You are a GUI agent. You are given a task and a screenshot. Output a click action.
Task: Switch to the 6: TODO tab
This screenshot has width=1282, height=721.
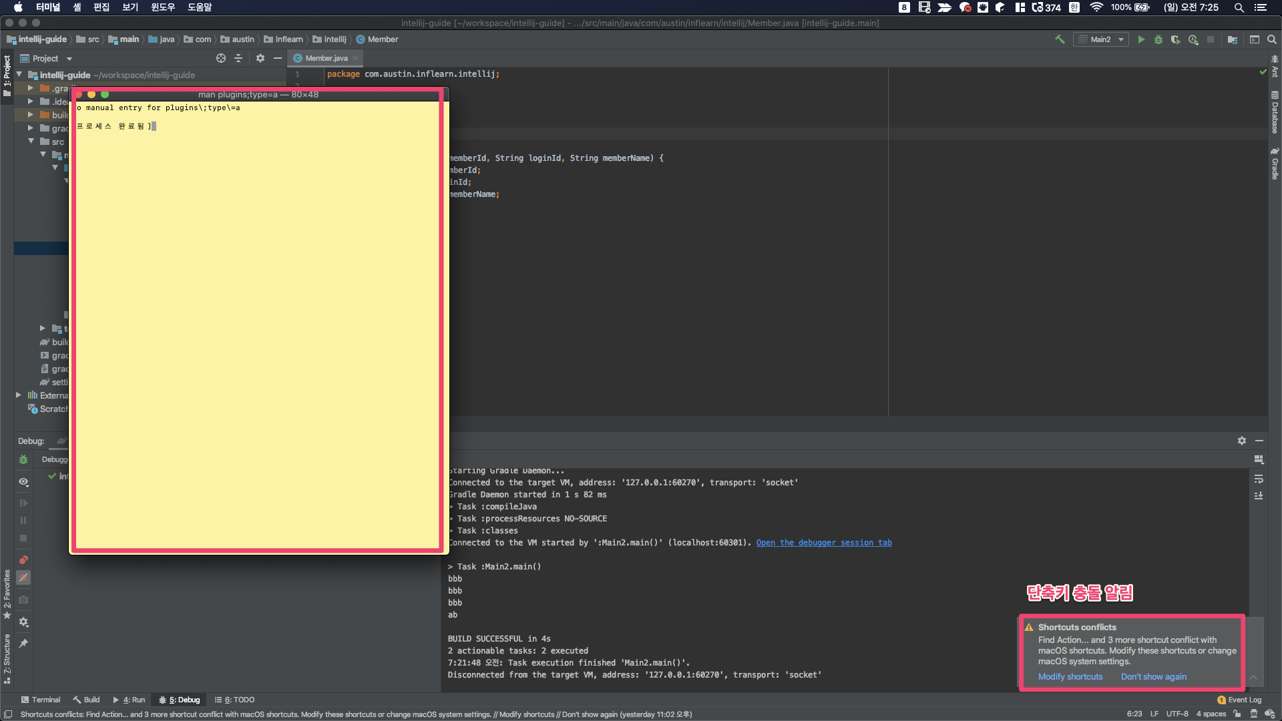[235, 700]
